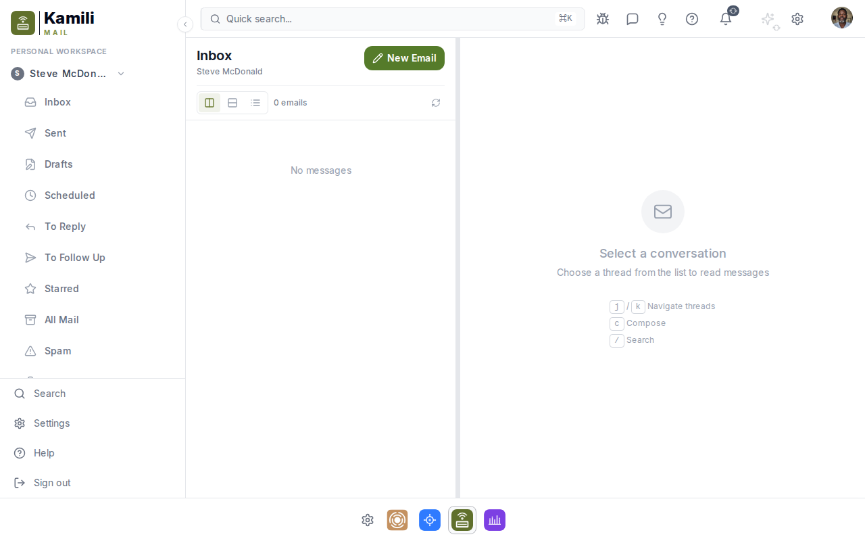
Task: Expand the Steve McDonald workspace dropdown
Action: pos(68,74)
